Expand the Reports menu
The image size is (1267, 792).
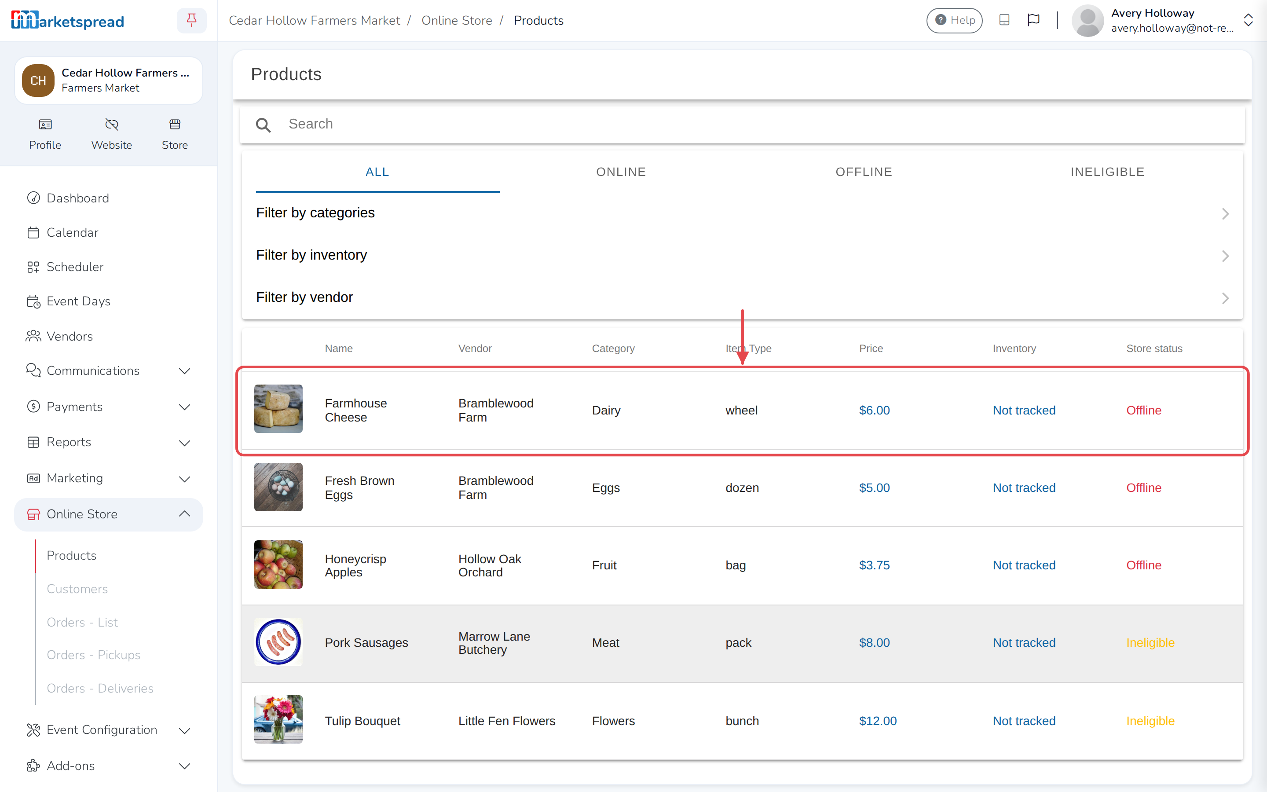(108, 442)
